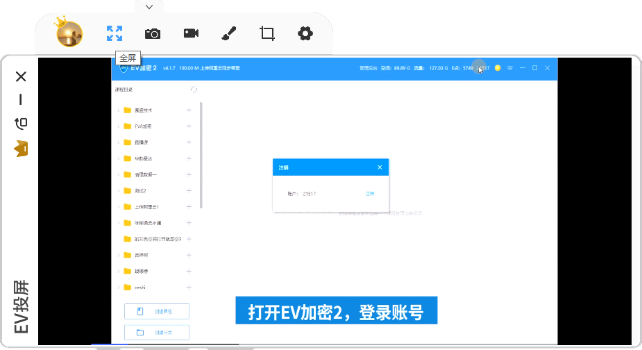Screen dimensions: 642x350
Task: Open the 管理后台 link in title bar
Action: click(x=368, y=68)
